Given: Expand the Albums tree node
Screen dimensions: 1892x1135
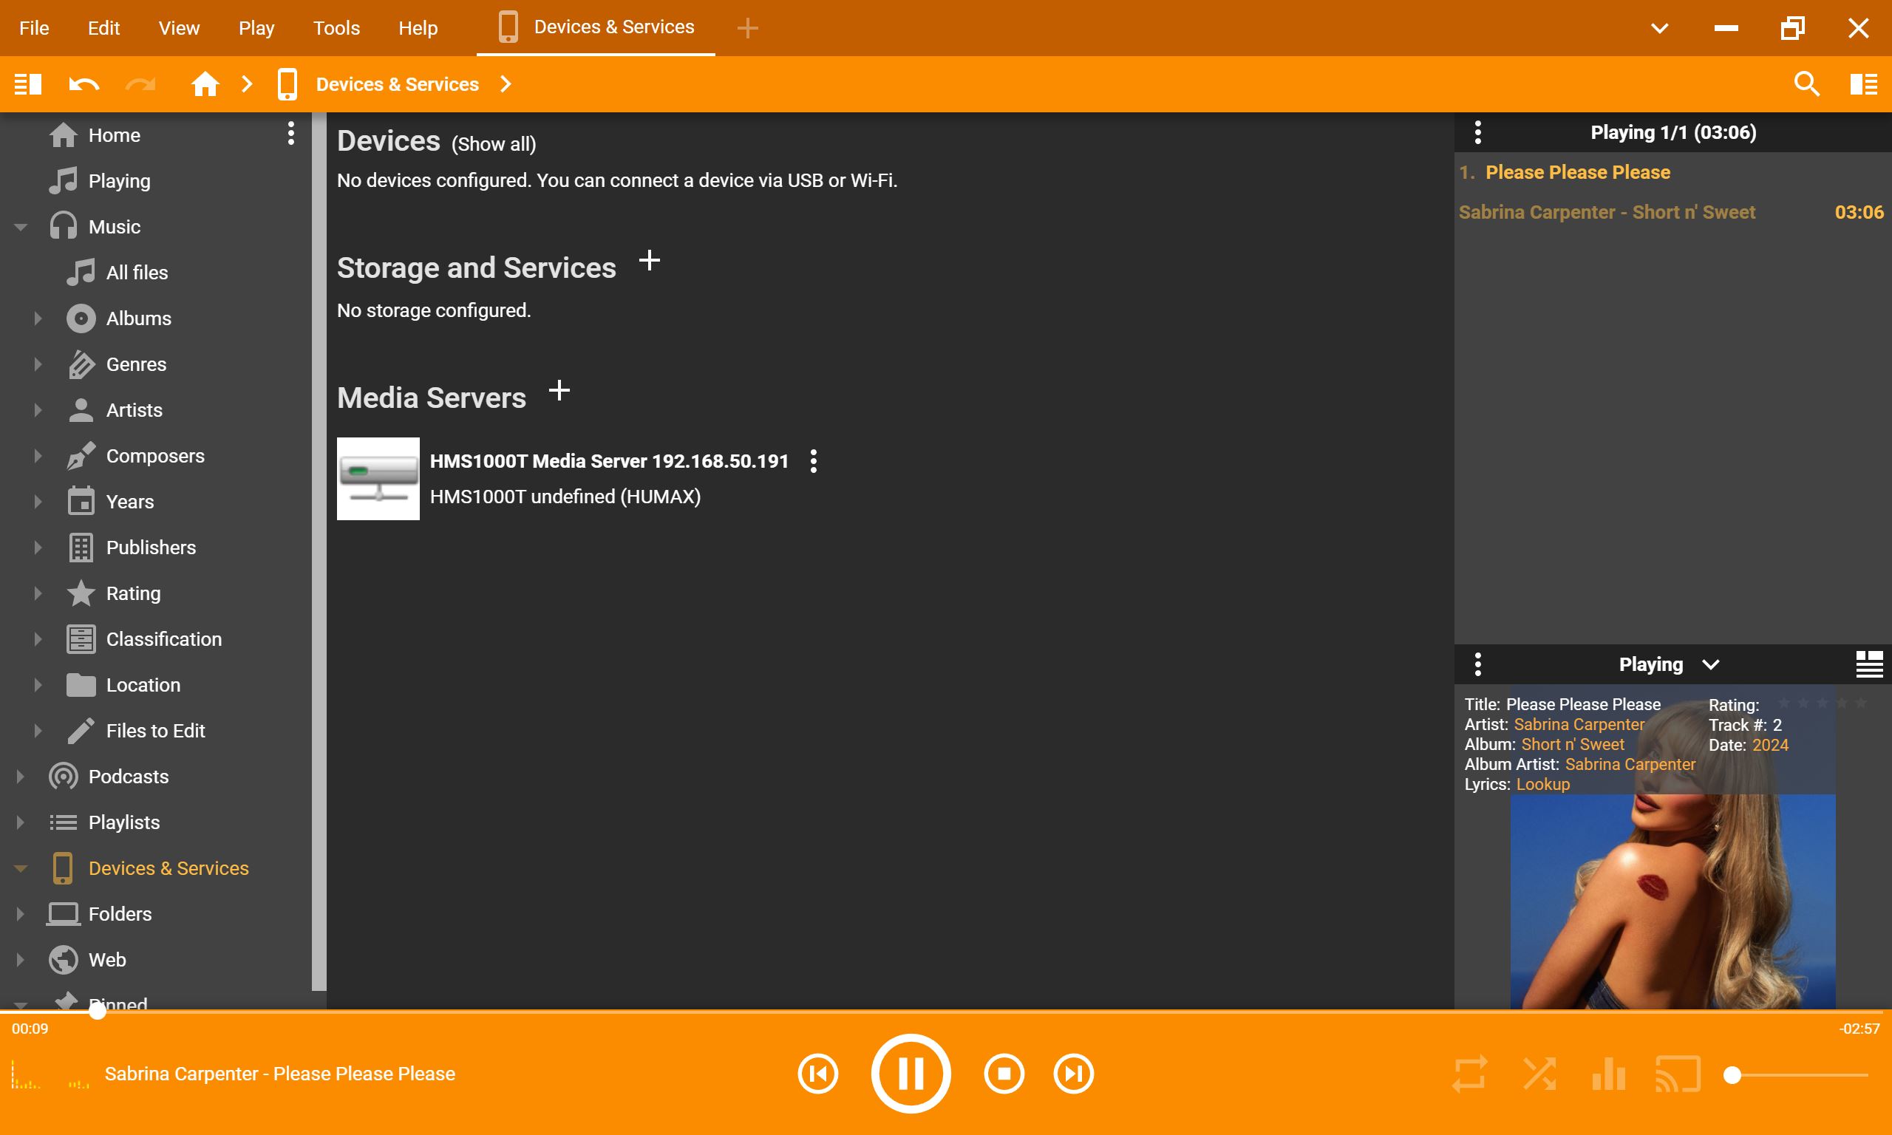Looking at the screenshot, I should [x=38, y=318].
